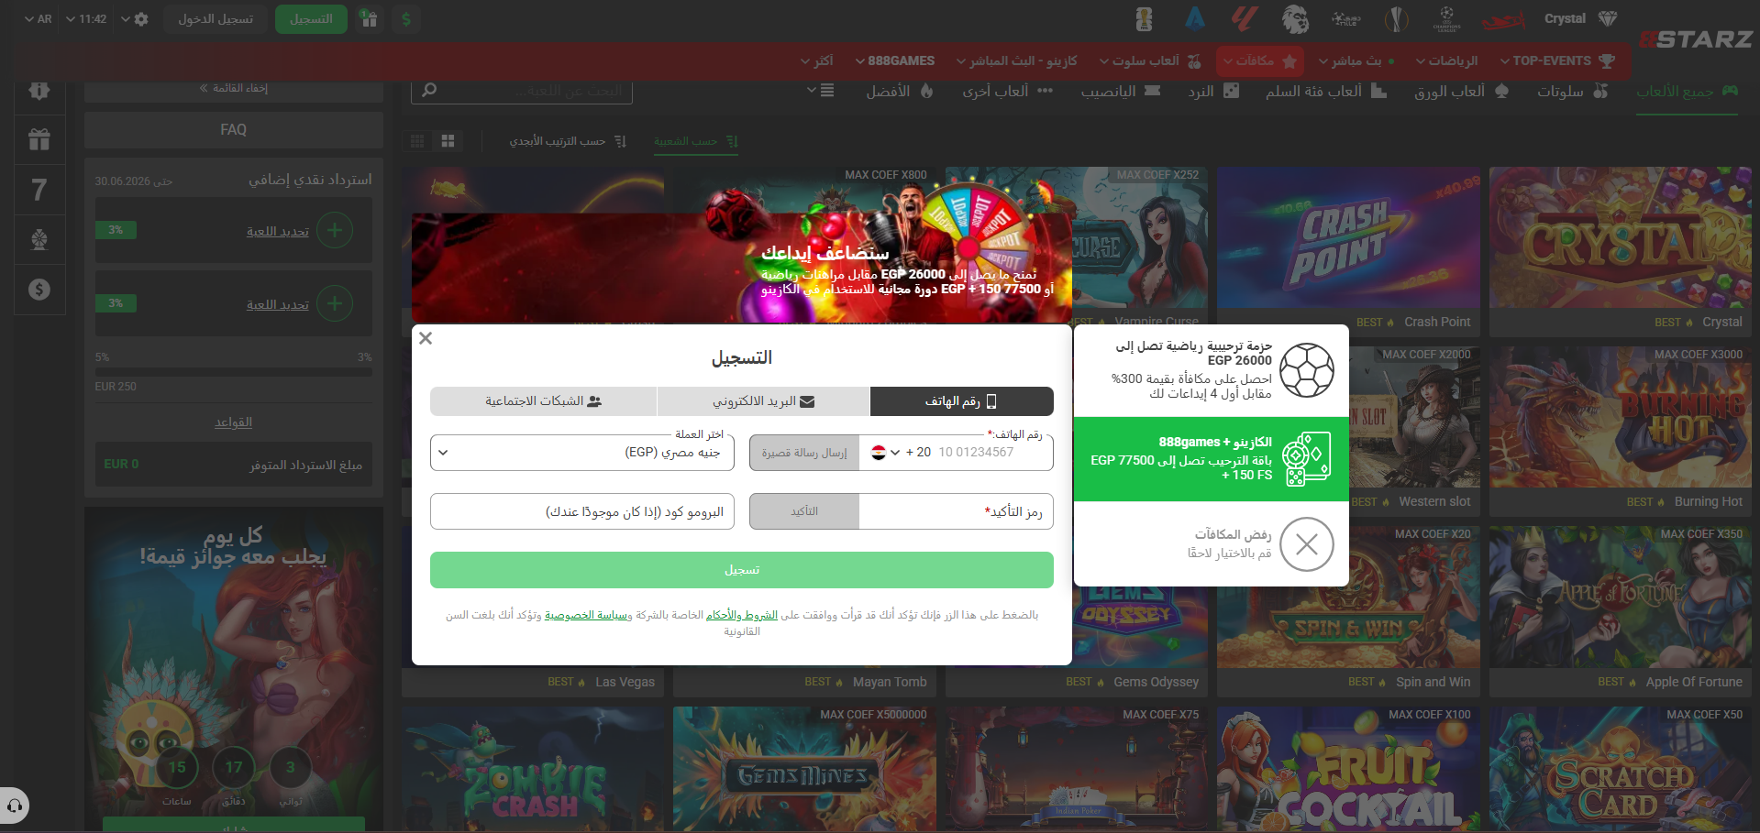Choose رفض المكافآت to decline bonuses
Viewport: 1760px width, 833px height.
click(x=1212, y=544)
